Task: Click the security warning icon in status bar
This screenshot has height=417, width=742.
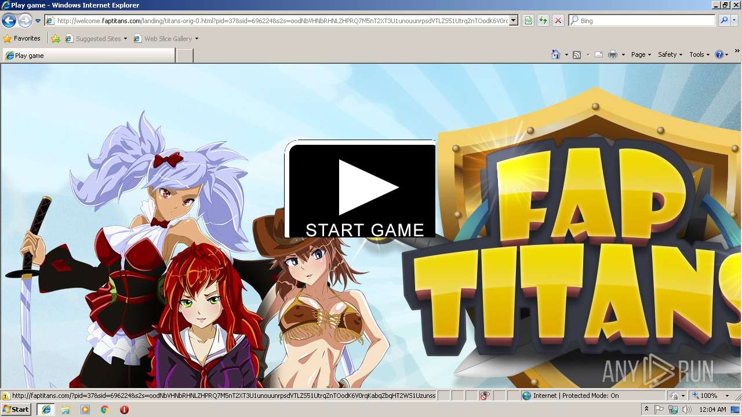Action: pyautogui.click(x=6, y=396)
